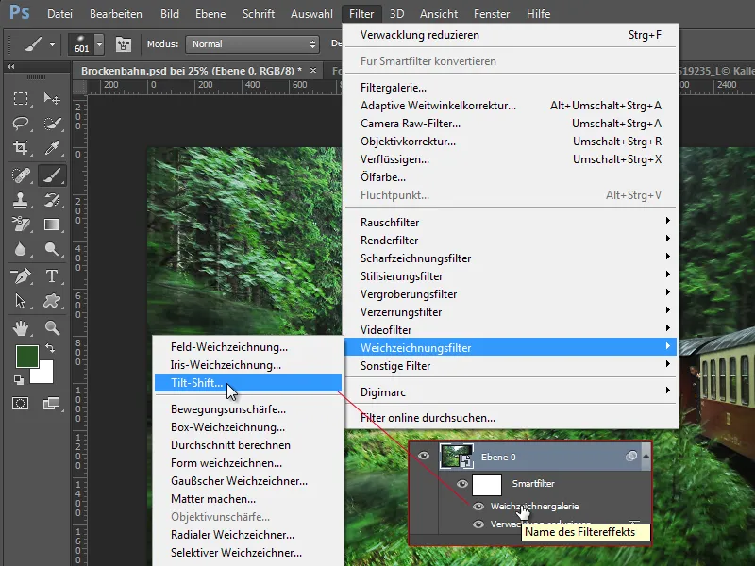755x566 pixels.
Task: Expand the Rauschfilter submenu
Action: click(x=511, y=223)
